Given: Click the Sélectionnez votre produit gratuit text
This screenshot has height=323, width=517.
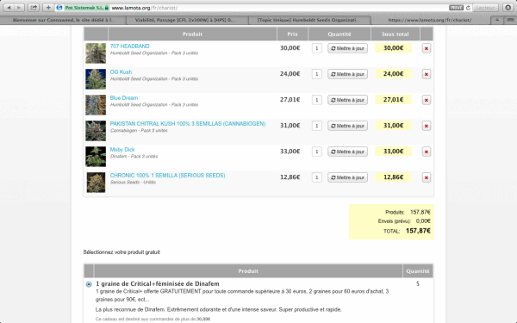Looking at the screenshot, I should click(121, 252).
